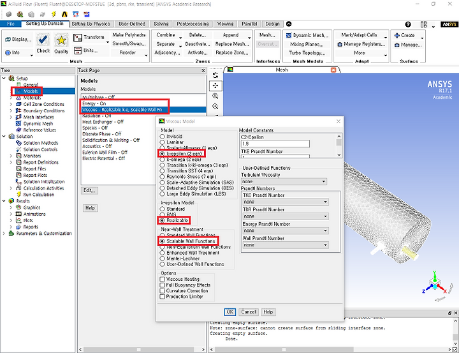Open TKE Prandtl Number dropdown
Screen dimensions: 459x353
[x=286, y=202]
